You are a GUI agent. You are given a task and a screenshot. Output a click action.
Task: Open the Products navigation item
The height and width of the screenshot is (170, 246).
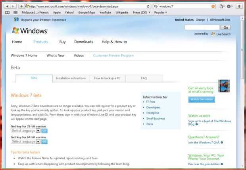click(x=41, y=42)
